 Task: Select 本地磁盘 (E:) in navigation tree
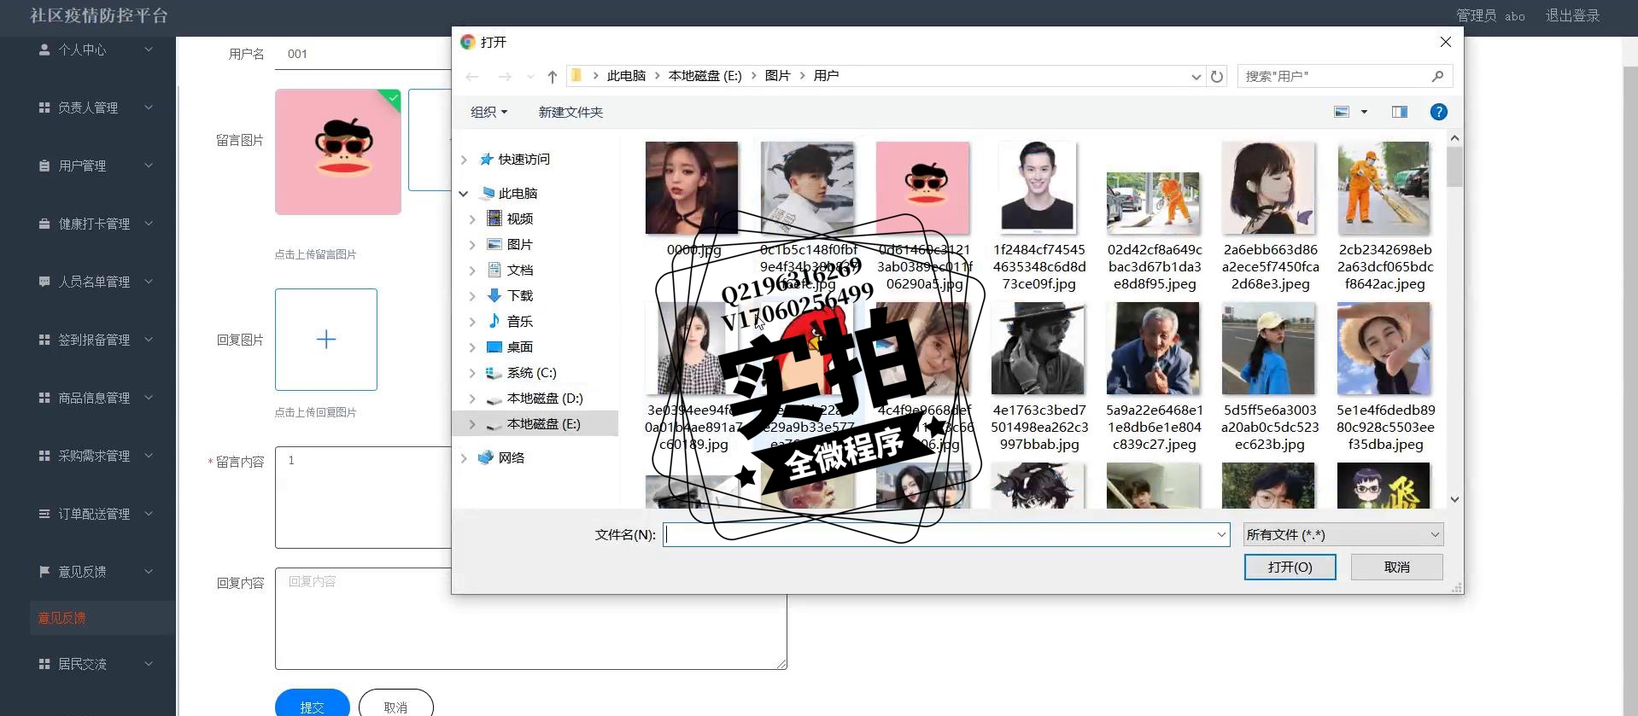point(534,424)
